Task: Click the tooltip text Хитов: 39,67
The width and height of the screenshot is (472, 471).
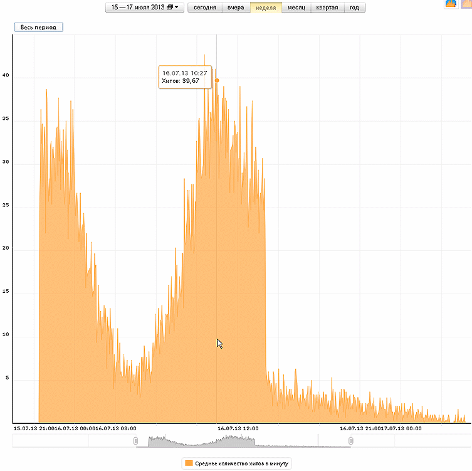Action: point(181,81)
